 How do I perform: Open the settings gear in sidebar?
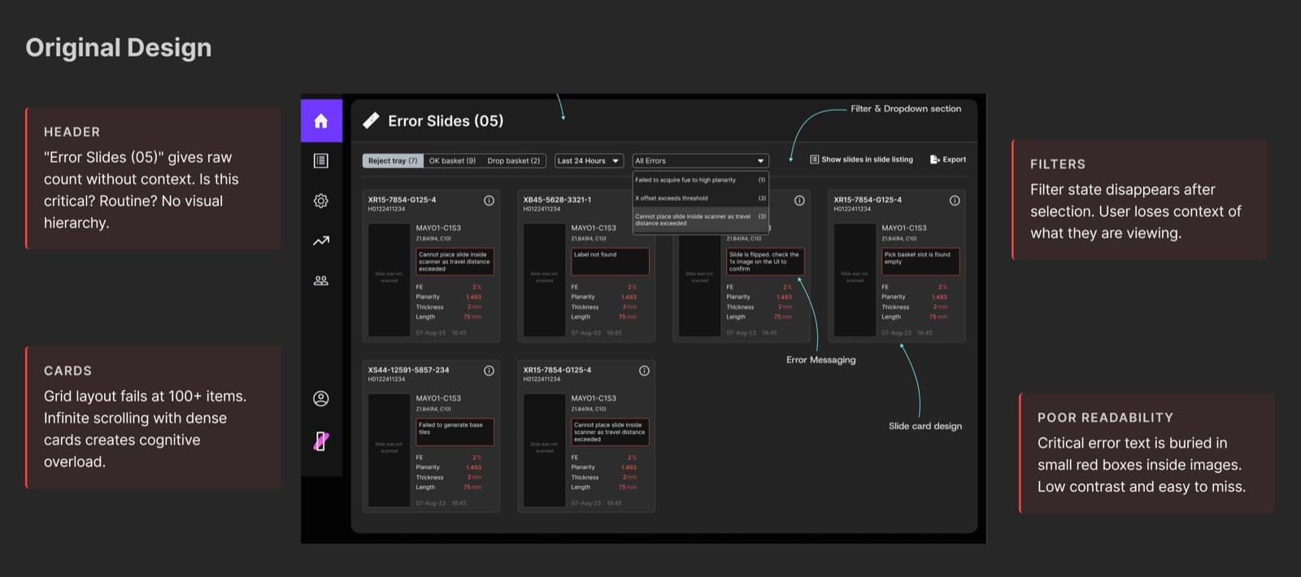click(x=321, y=201)
